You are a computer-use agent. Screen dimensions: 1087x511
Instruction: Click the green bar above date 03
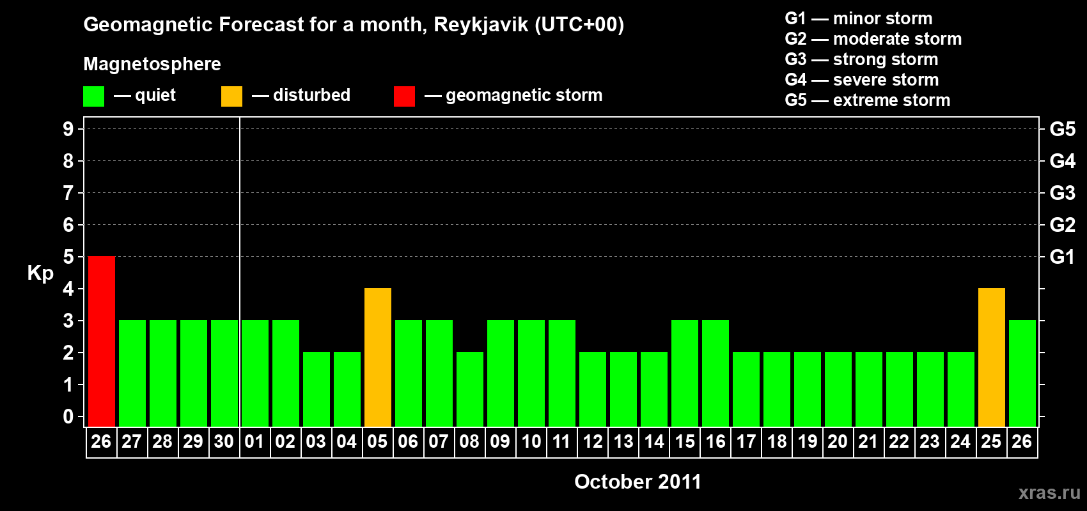317,389
